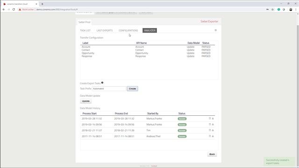Click the conemis transition cloud browser tab
This screenshot has width=299, height=168.
20,4
